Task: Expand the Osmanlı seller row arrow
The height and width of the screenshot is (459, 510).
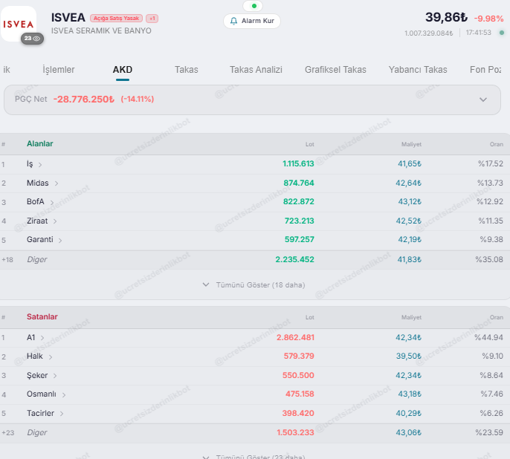Action: (x=64, y=395)
